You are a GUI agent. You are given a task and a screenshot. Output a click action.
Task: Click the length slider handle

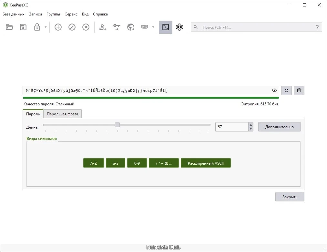(117, 125)
